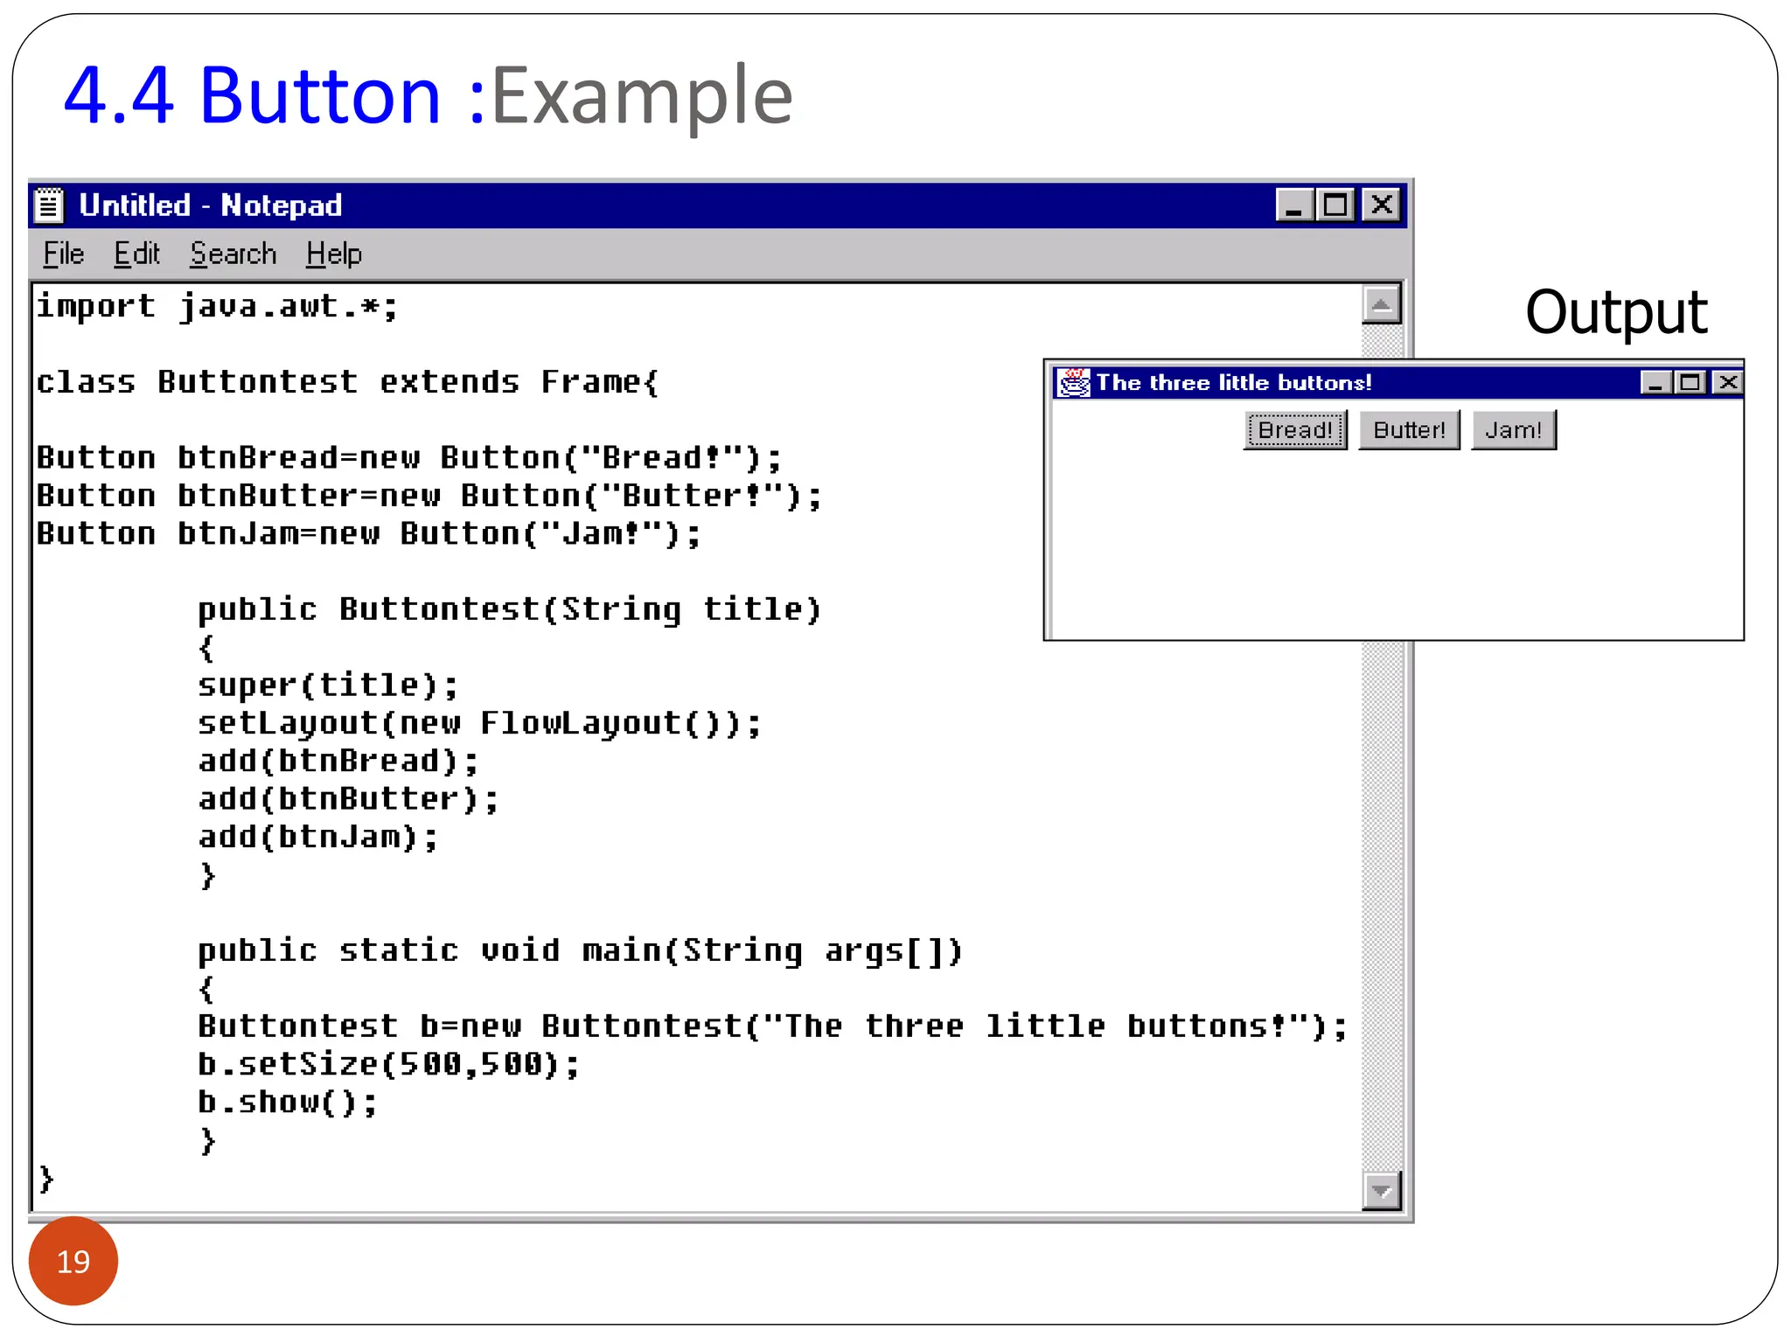This screenshot has height=1343, width=1791.
Task: Click the line 'b.show();'
Action: click(288, 1103)
